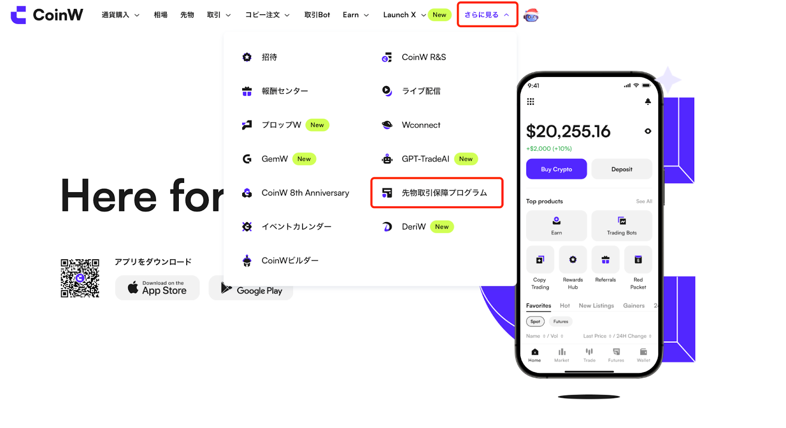Click the Wconnect planet icon
Image resolution: width=786 pixels, height=428 pixels.
(x=387, y=125)
